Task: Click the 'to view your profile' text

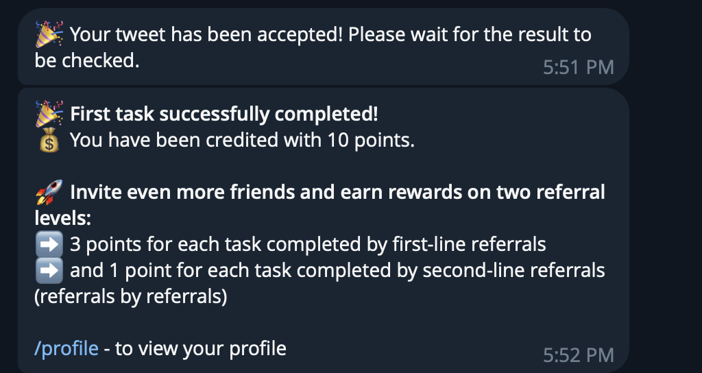Action: 200,348
